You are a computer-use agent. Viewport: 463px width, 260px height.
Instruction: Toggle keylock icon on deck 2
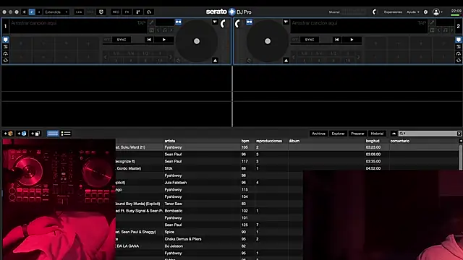[446, 30]
